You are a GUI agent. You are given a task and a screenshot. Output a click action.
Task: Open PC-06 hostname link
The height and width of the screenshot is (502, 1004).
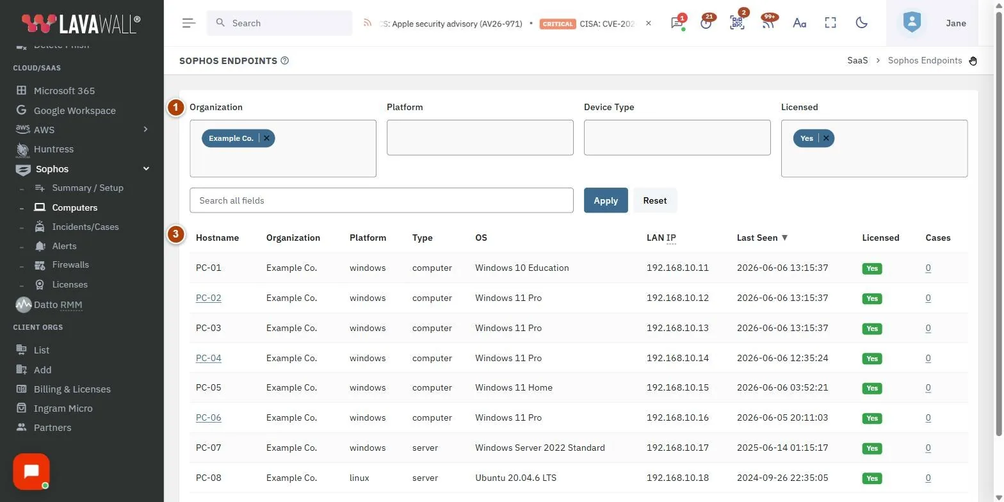[209, 417]
